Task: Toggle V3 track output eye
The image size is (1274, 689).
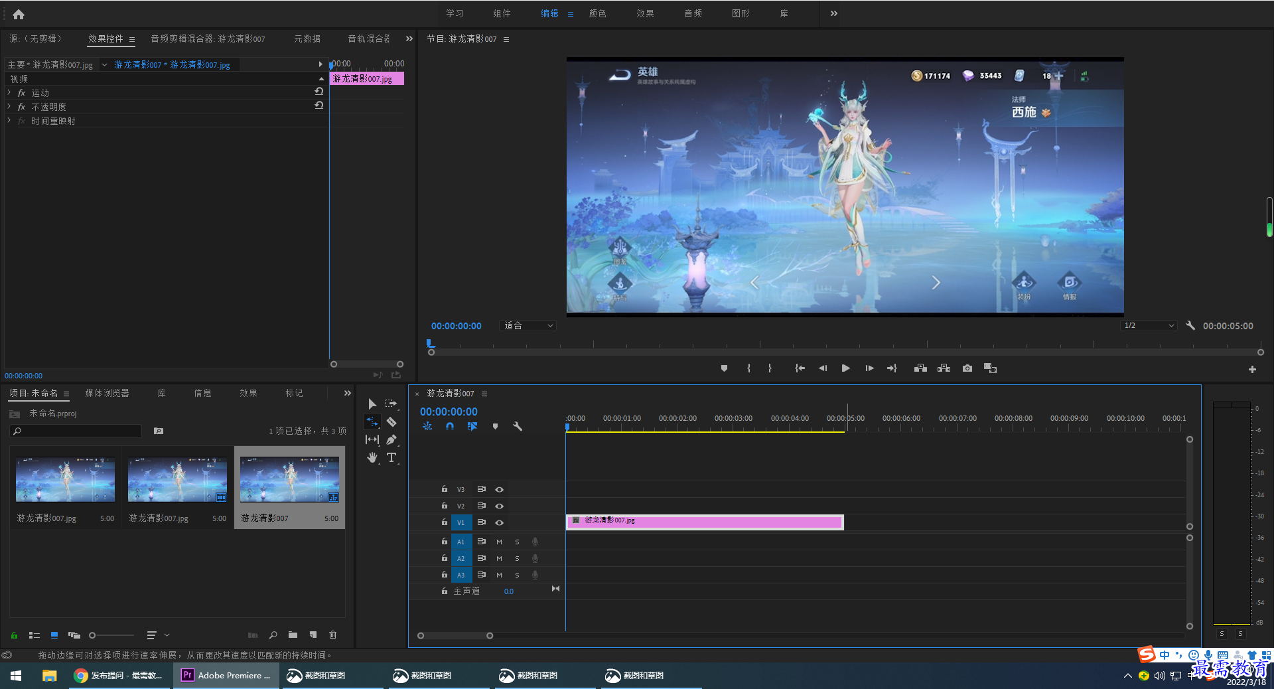Action: [x=499, y=489]
